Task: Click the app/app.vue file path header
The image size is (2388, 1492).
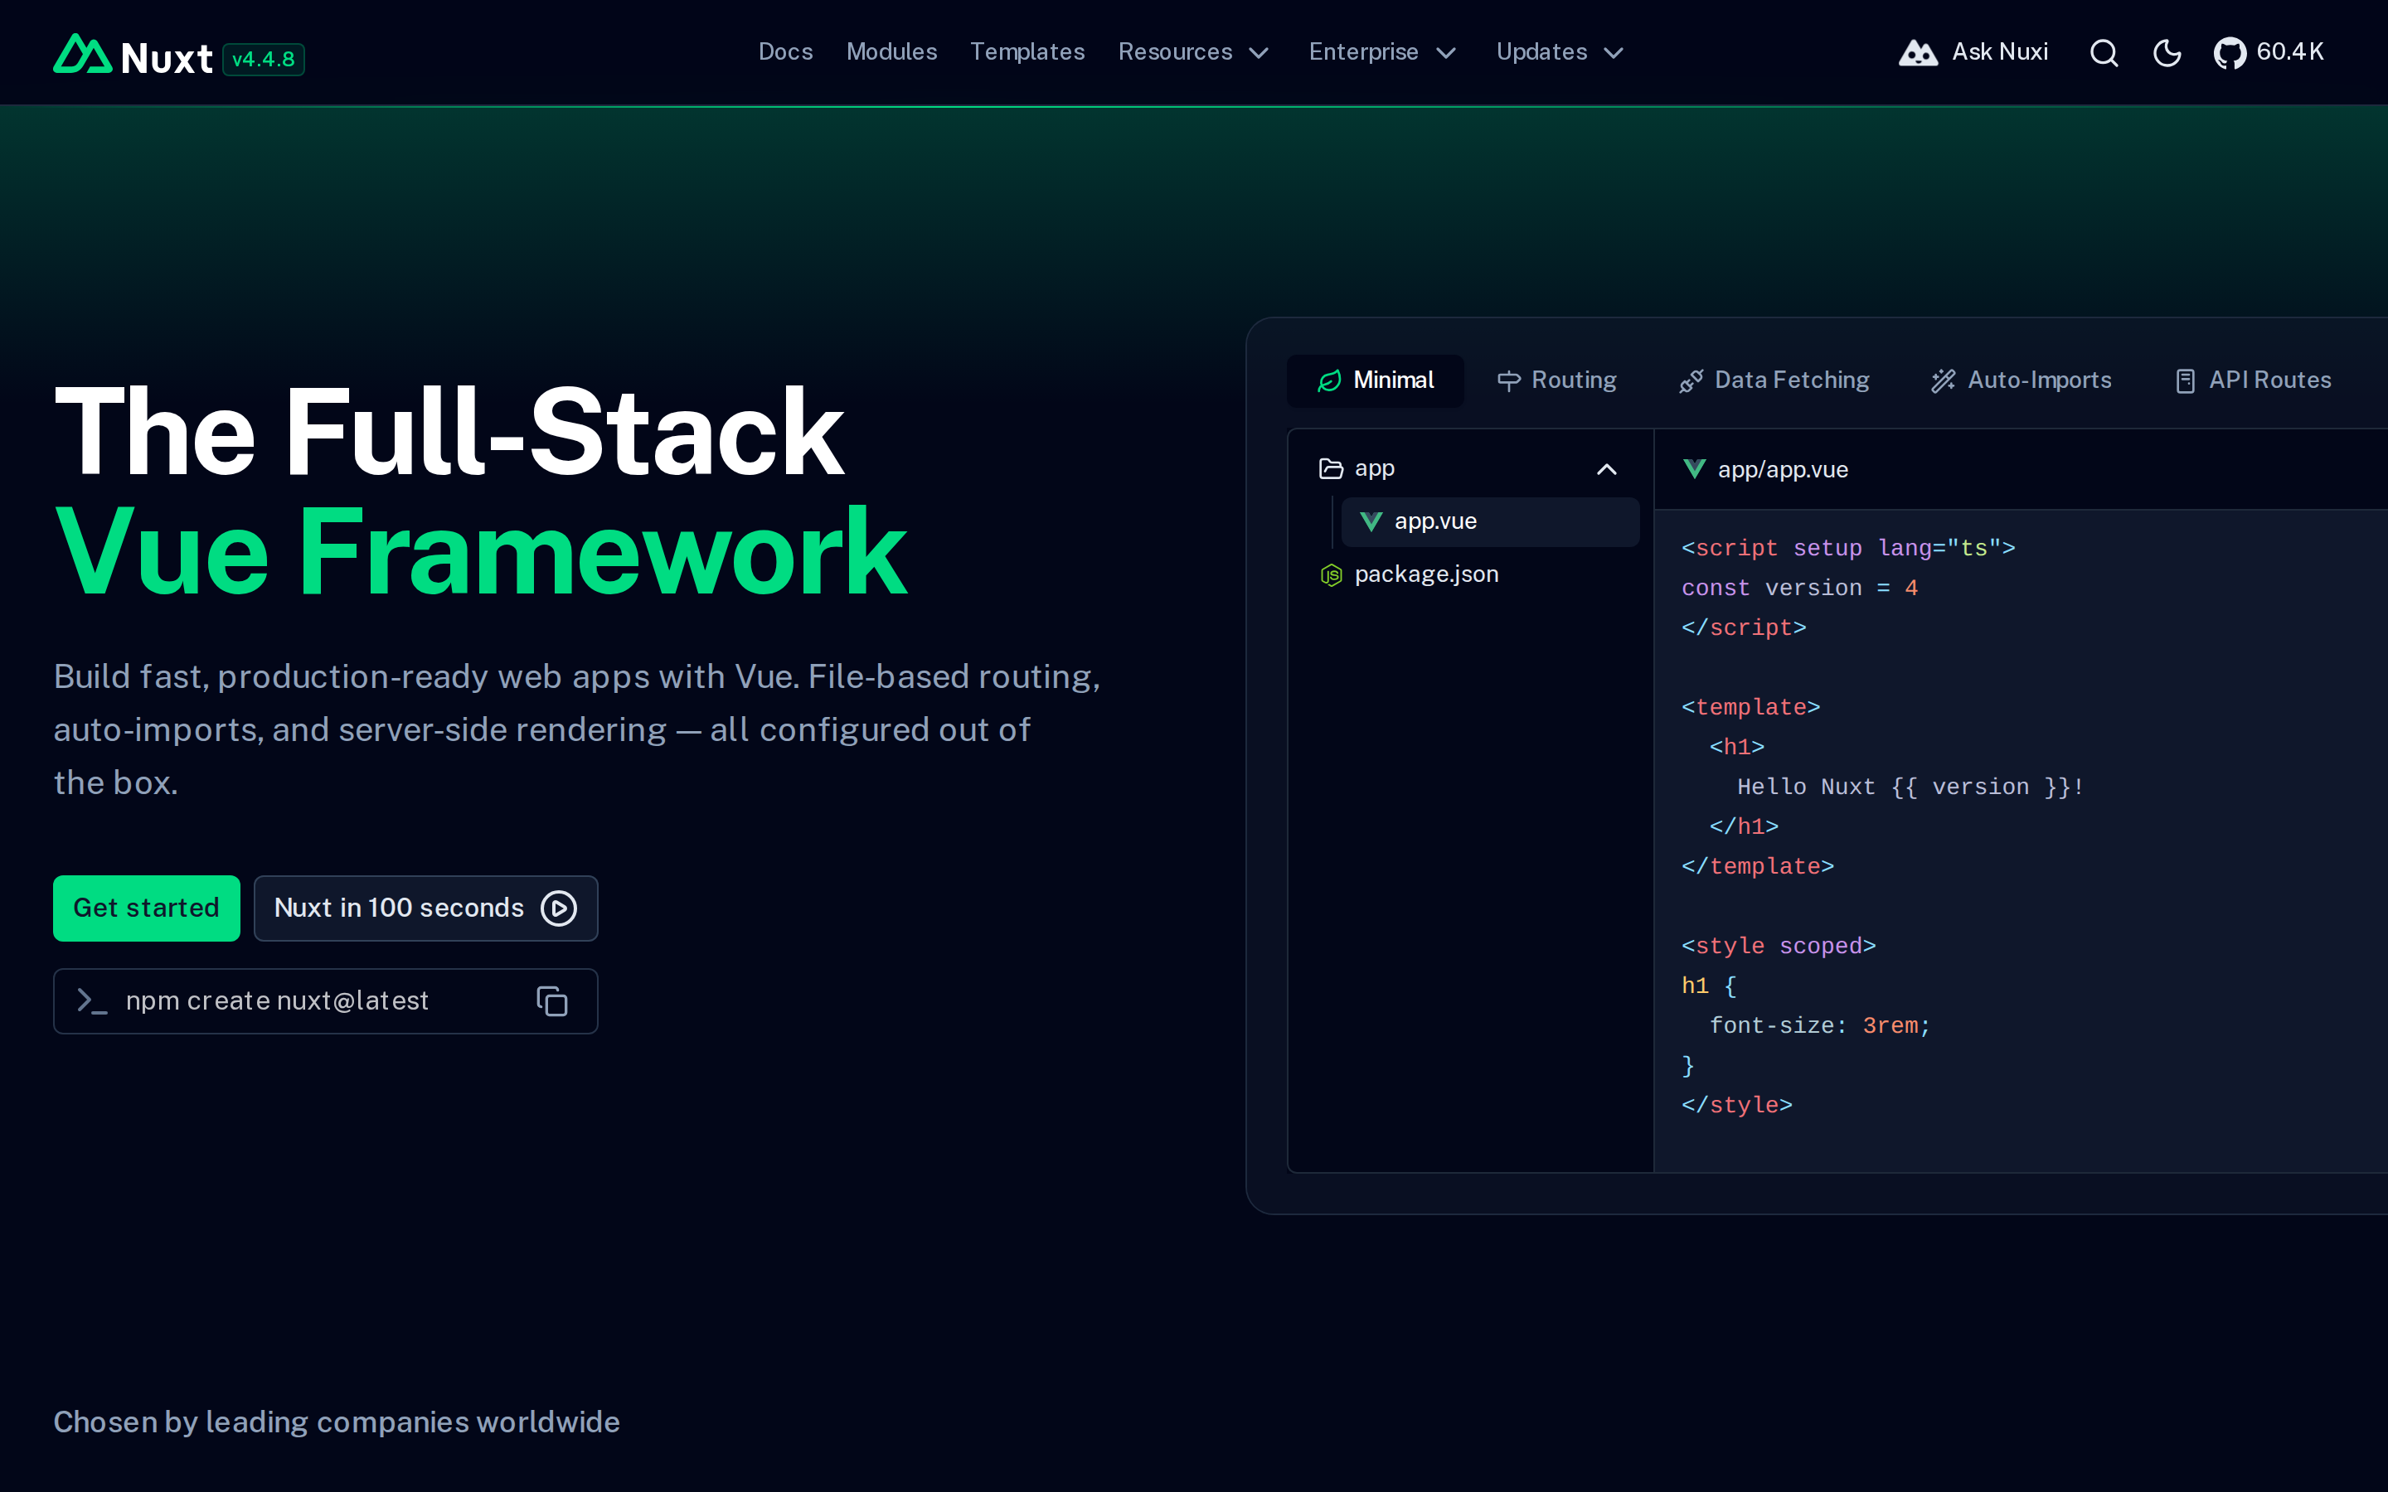Action: tap(1782, 470)
